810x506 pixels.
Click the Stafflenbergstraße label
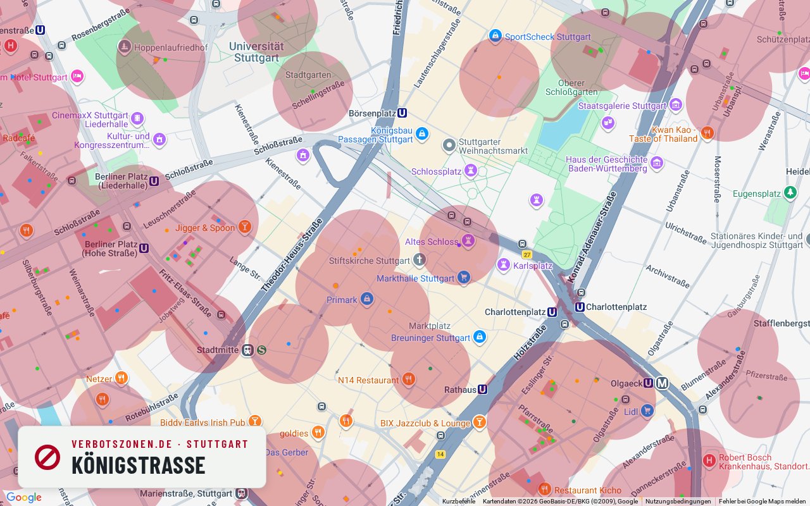[782, 323]
